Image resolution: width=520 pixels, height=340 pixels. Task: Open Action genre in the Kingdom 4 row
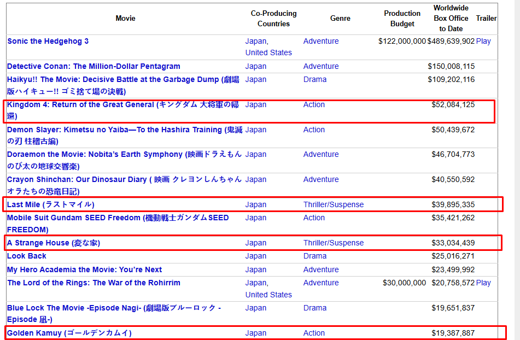[x=314, y=105]
